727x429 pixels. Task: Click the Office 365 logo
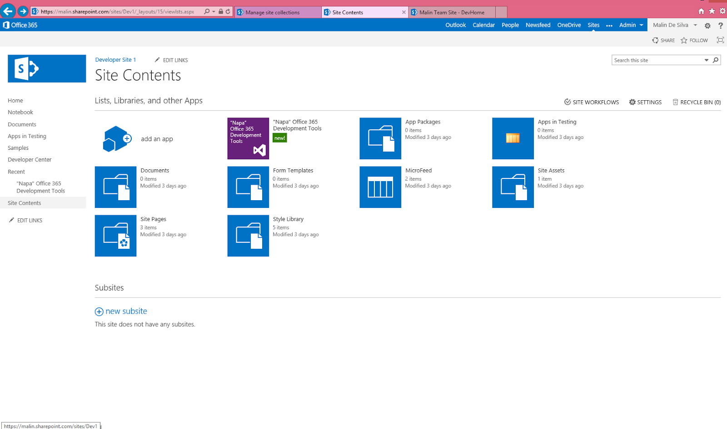(20, 25)
